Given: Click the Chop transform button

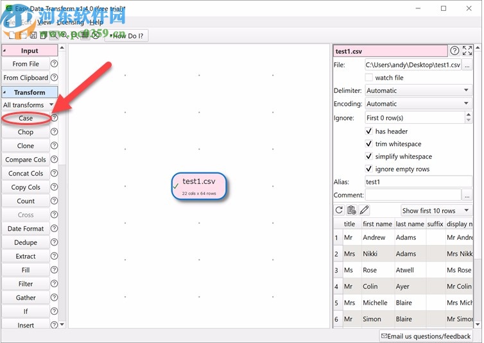Looking at the screenshot, I should [26, 132].
